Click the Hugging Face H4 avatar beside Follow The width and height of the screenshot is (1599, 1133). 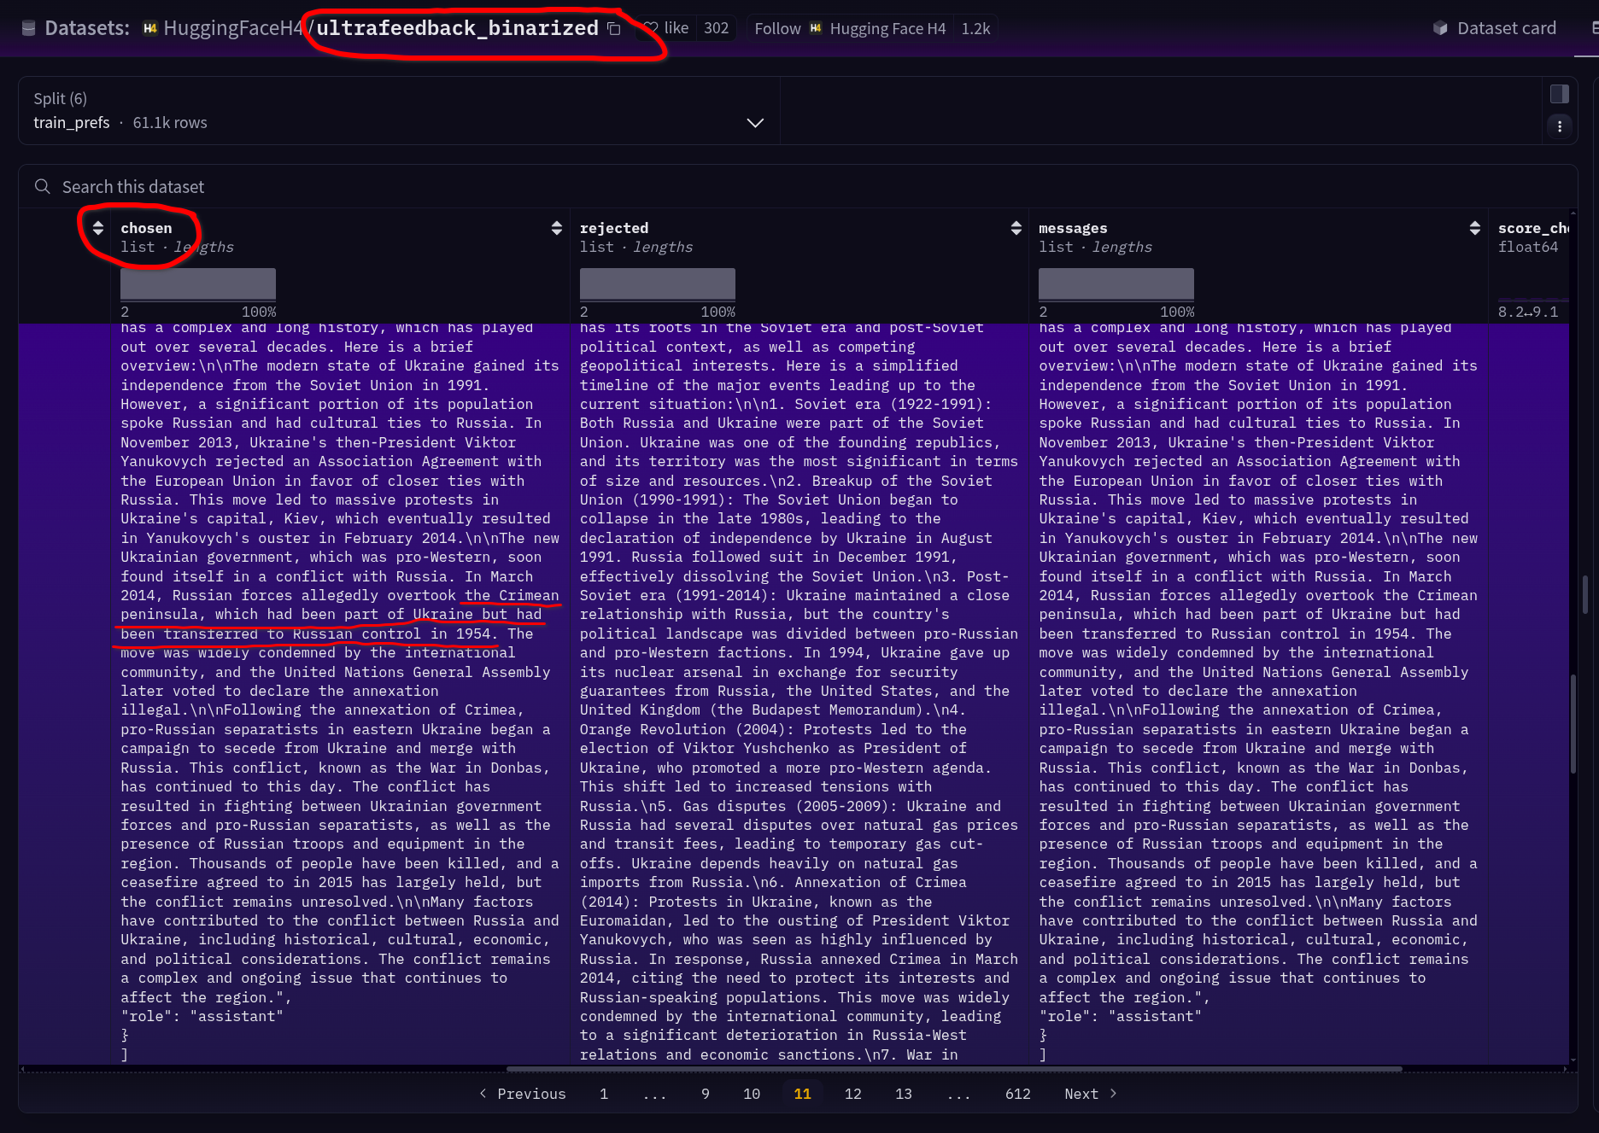point(816,28)
